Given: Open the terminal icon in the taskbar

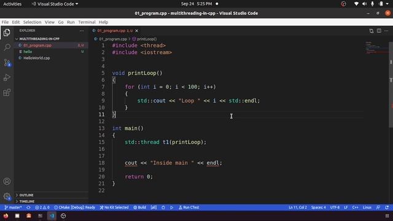Looking at the screenshot, I should [40, 215].
